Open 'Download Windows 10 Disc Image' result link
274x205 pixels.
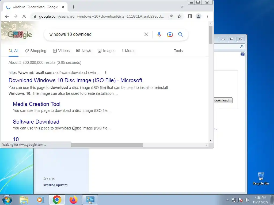click(75, 80)
